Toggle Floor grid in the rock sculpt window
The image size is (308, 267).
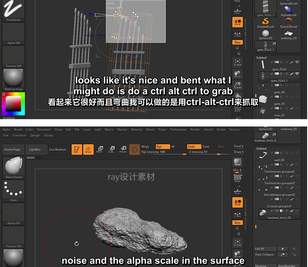pos(237,191)
